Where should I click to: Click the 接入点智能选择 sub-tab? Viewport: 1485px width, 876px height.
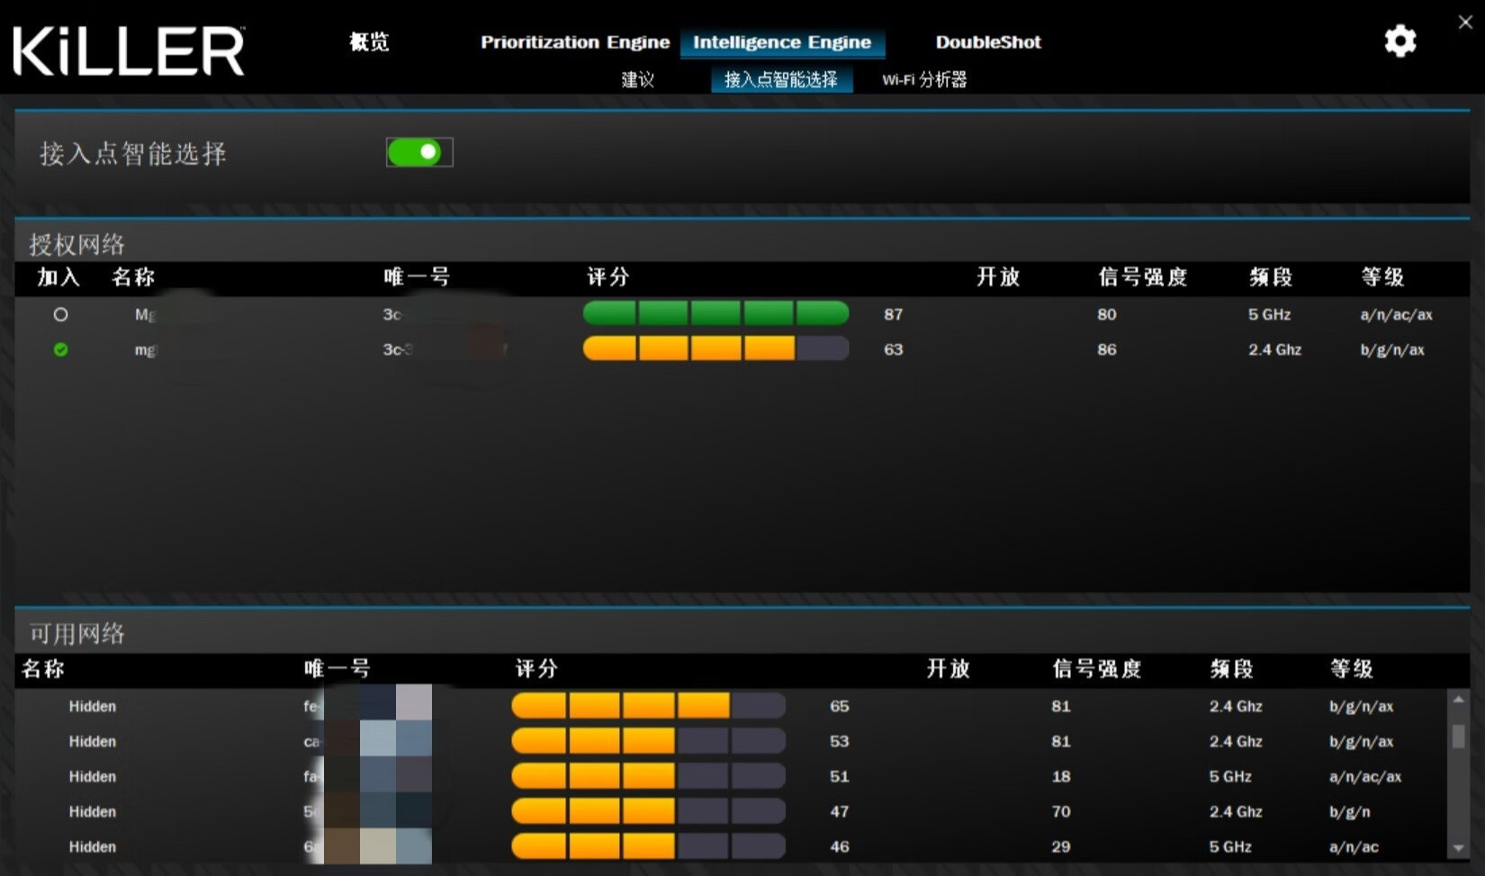(x=780, y=80)
